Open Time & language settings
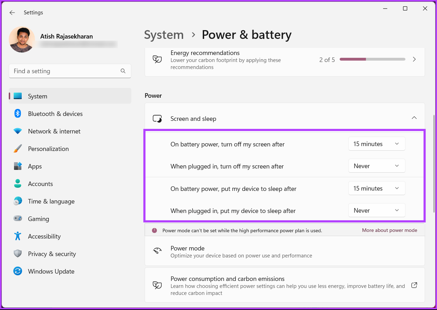Viewport: 437px width, 310px height. (70, 201)
